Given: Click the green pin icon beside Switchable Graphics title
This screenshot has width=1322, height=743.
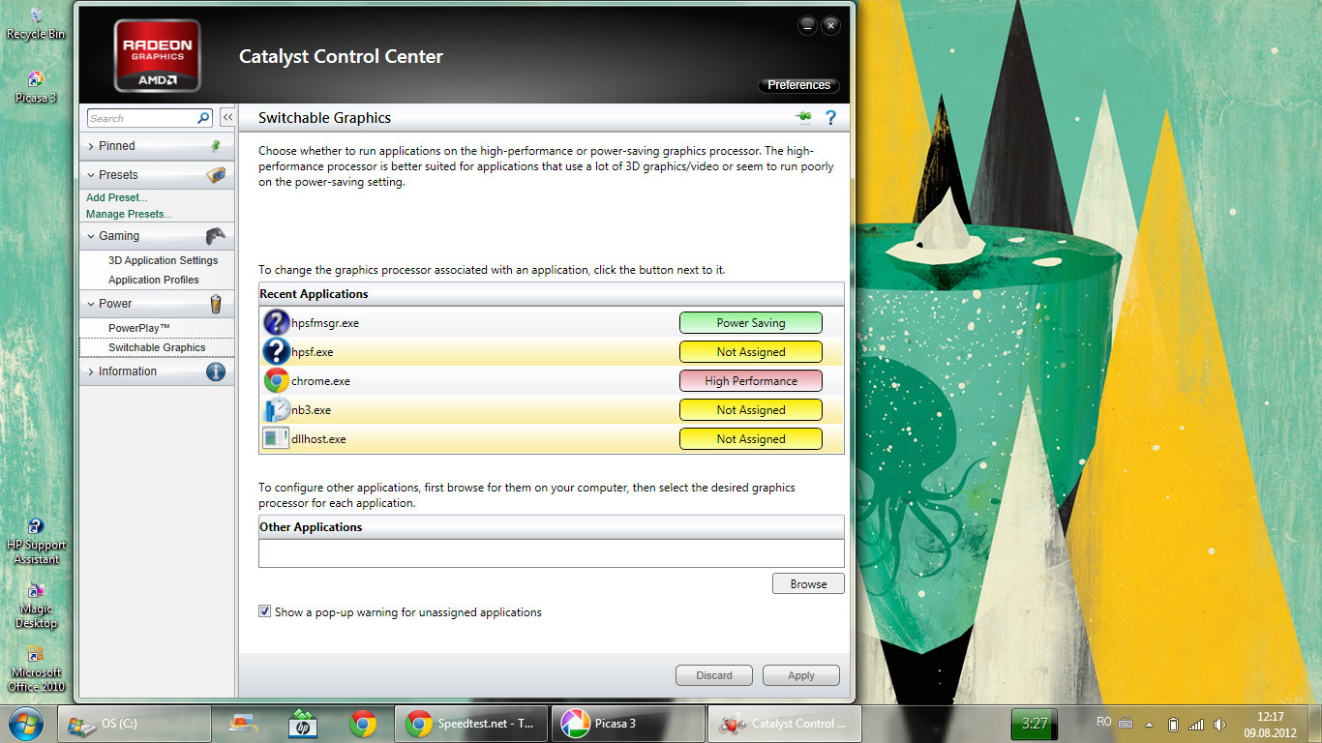Looking at the screenshot, I should (802, 118).
